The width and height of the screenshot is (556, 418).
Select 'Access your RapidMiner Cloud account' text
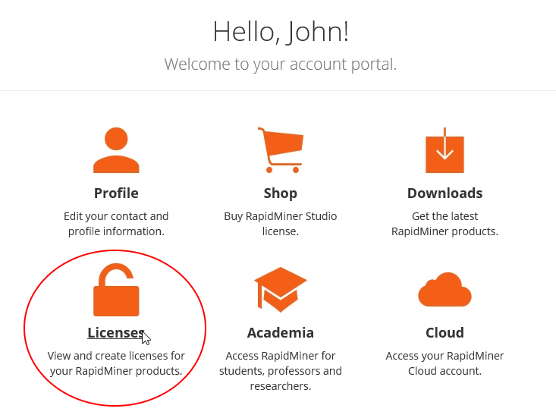point(444,363)
